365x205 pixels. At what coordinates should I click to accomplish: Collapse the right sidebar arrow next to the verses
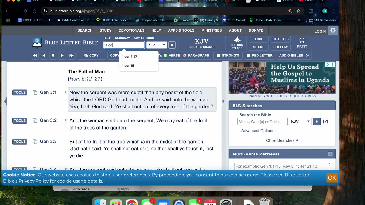click(x=223, y=101)
